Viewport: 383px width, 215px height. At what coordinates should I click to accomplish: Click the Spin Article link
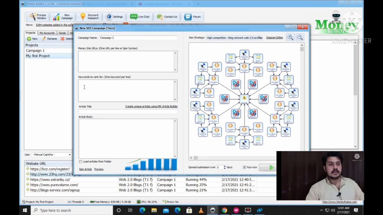86,169
